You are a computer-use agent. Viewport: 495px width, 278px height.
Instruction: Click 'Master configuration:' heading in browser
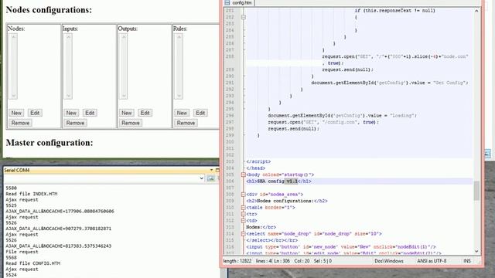(x=49, y=143)
